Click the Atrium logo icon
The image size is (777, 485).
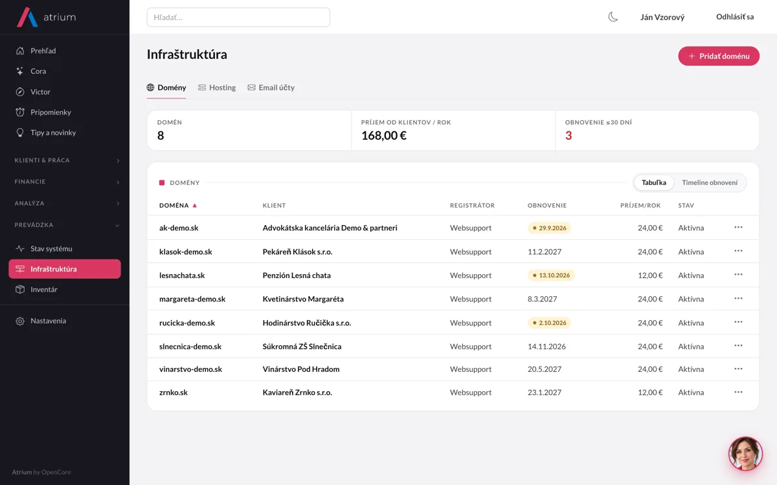click(27, 17)
